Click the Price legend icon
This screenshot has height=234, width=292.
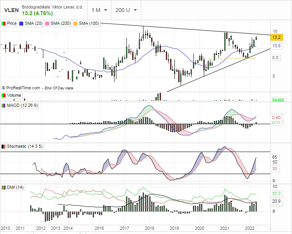(x=4, y=23)
